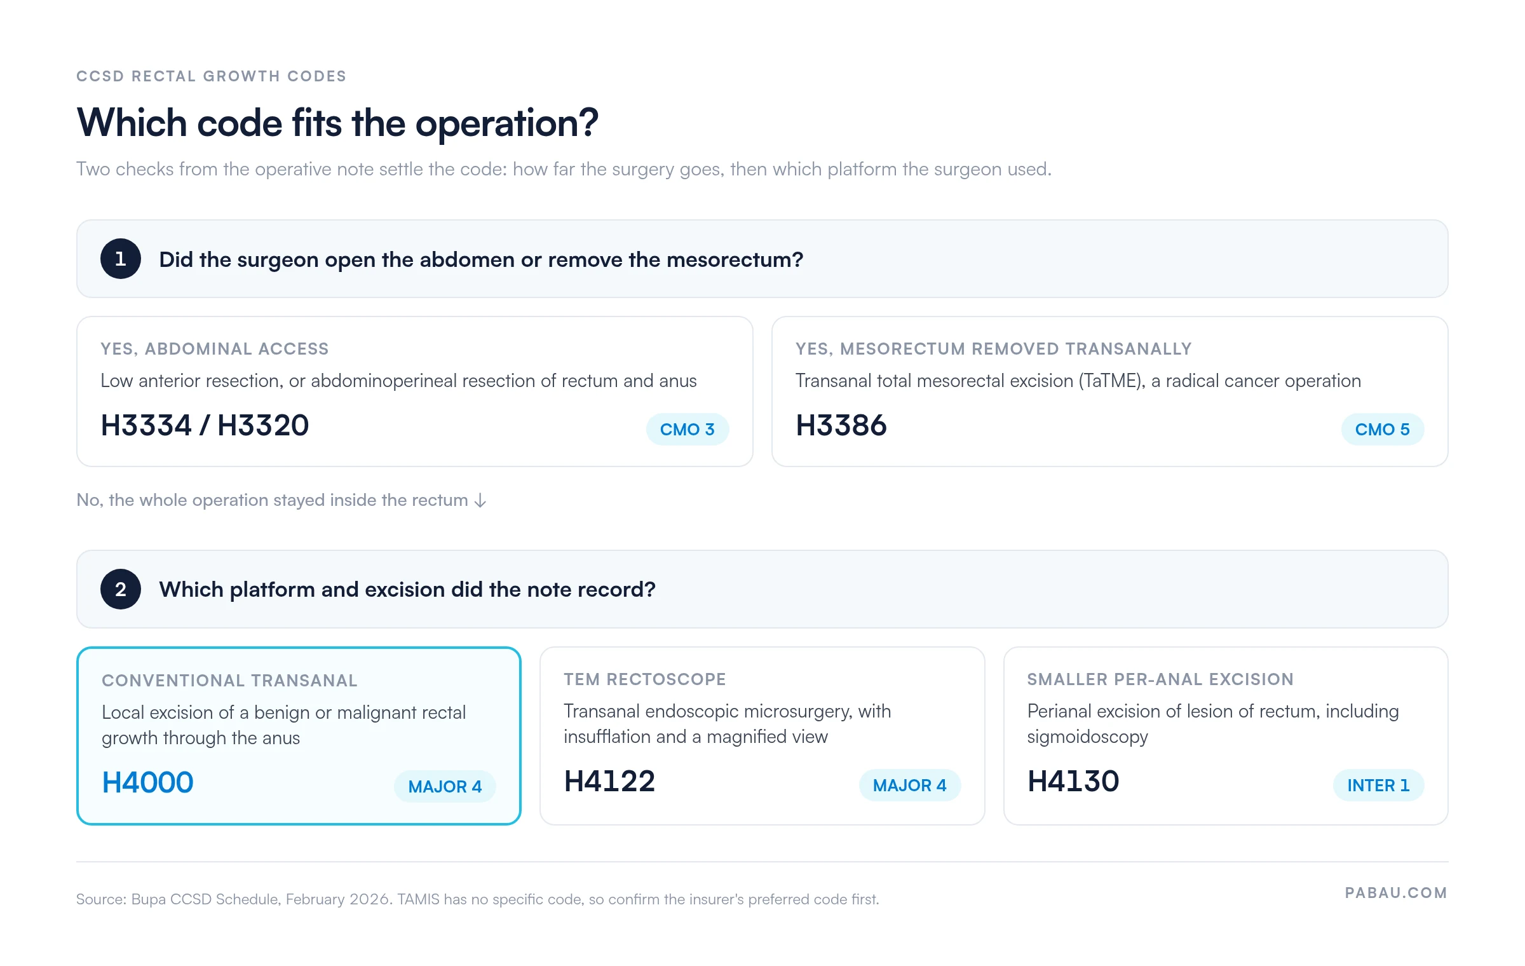Open the mesorectum removed transanally card
The image size is (1525, 966).
coord(1110,391)
